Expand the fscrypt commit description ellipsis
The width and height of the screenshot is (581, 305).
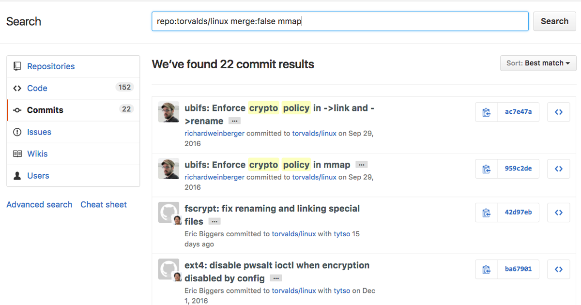tap(214, 222)
